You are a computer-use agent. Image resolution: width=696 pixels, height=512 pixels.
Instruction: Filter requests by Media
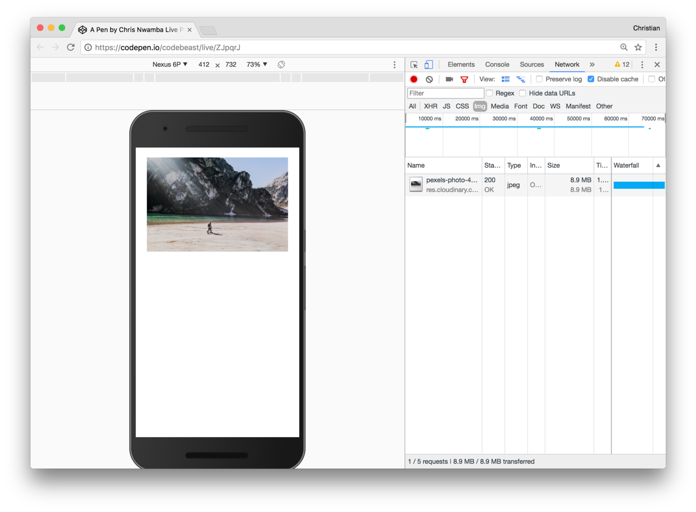[x=500, y=106]
